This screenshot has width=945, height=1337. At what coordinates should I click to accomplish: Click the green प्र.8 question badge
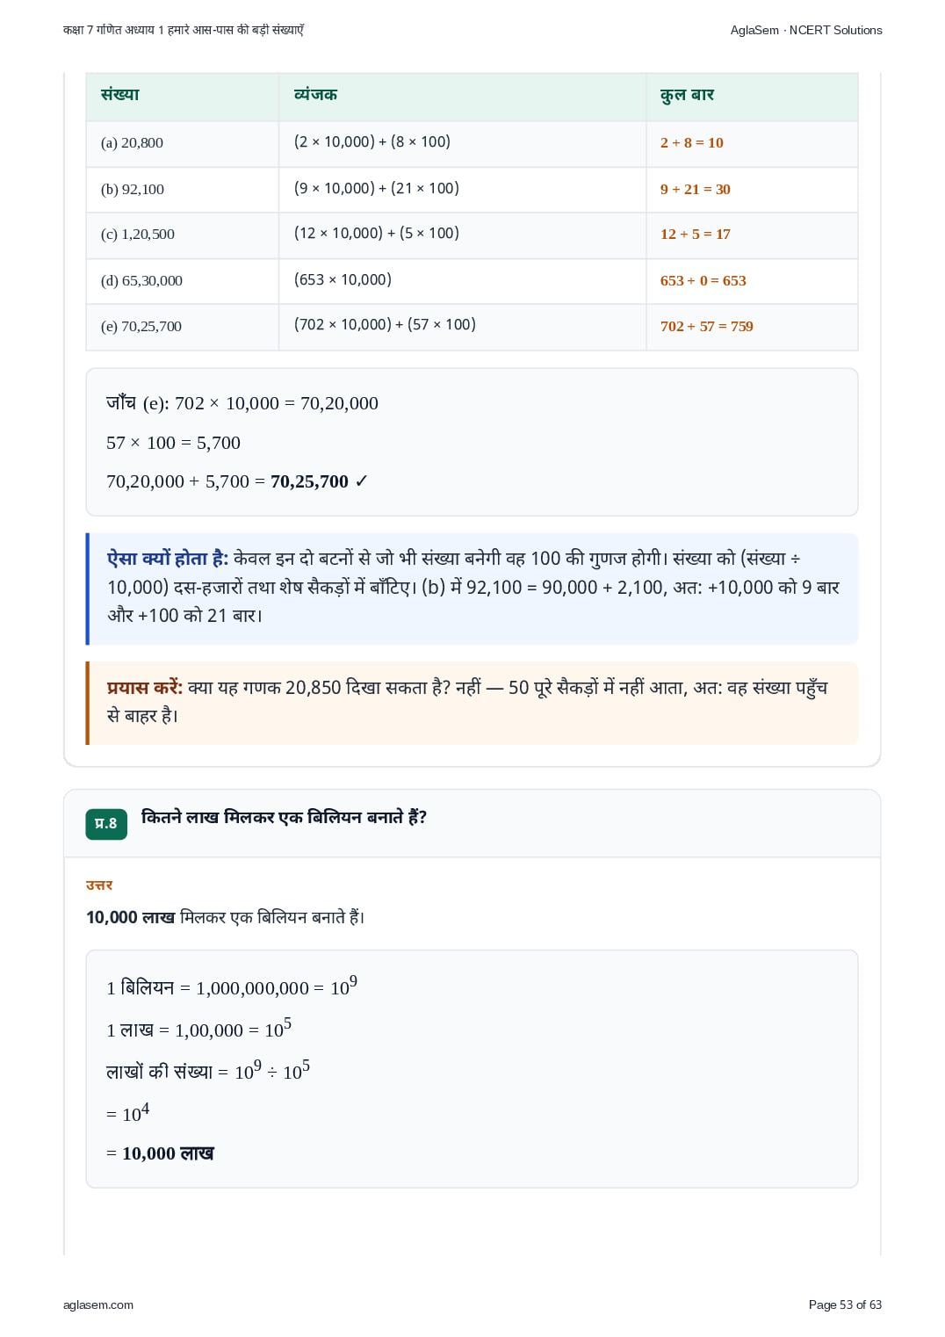pyautogui.click(x=106, y=824)
